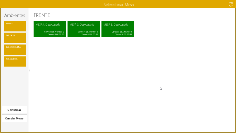
Task: Select the MESA 1 Desocupada tile
Action: point(50,29)
